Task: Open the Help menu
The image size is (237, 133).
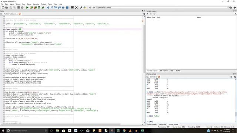Action: click(x=60, y=4)
